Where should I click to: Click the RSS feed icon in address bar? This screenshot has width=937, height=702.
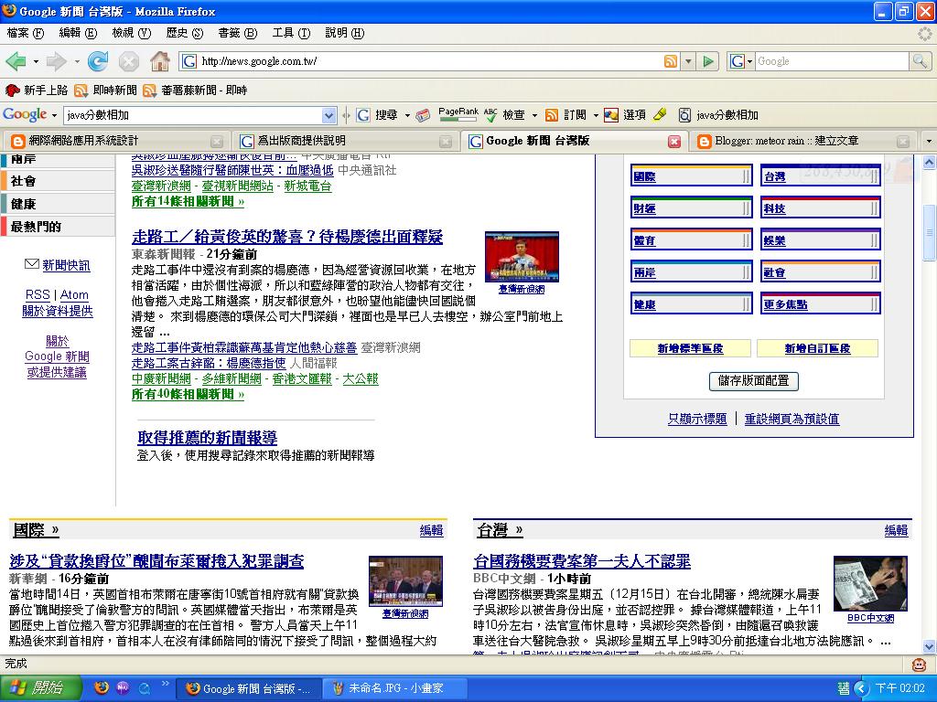click(671, 61)
